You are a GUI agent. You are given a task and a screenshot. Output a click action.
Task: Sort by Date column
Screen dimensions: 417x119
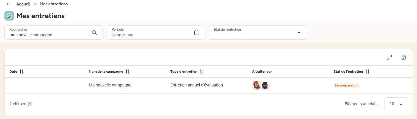(22, 72)
